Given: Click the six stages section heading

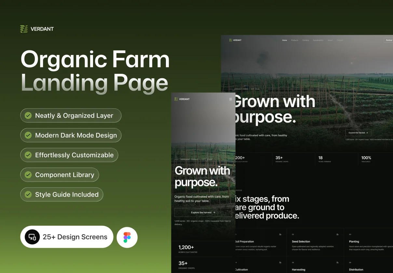Looking at the screenshot, I should (267, 207).
